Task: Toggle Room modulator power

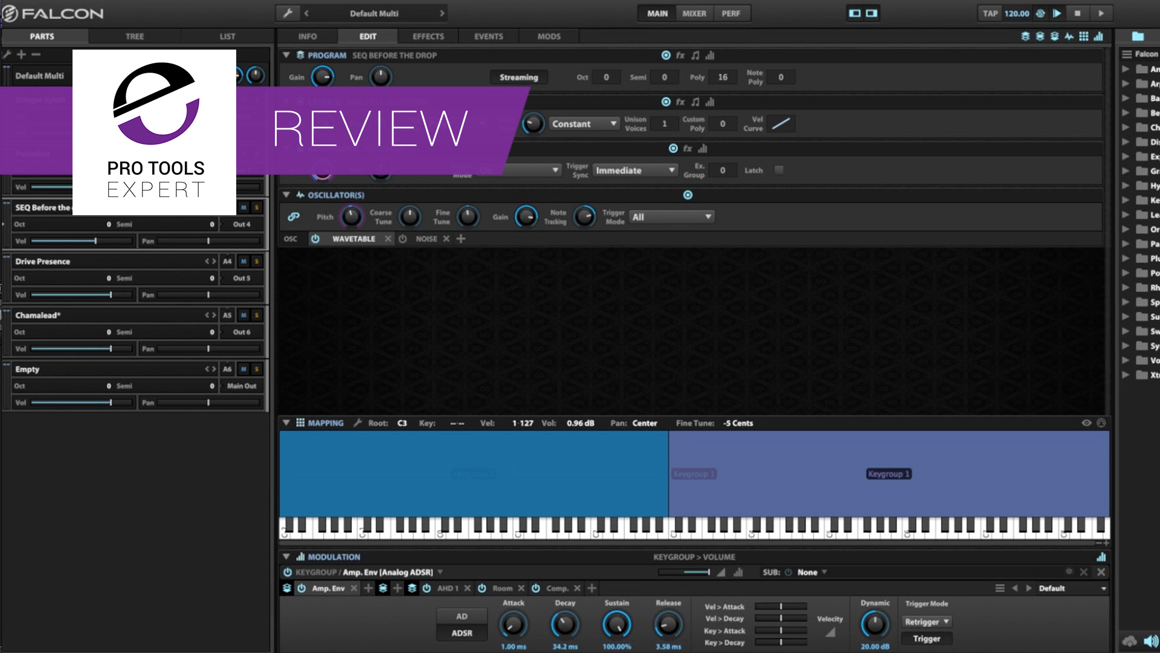Action: (482, 588)
